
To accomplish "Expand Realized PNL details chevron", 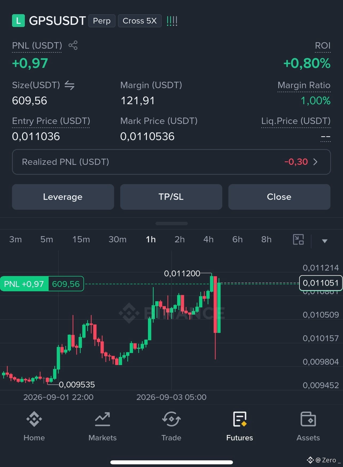I will click(315, 162).
